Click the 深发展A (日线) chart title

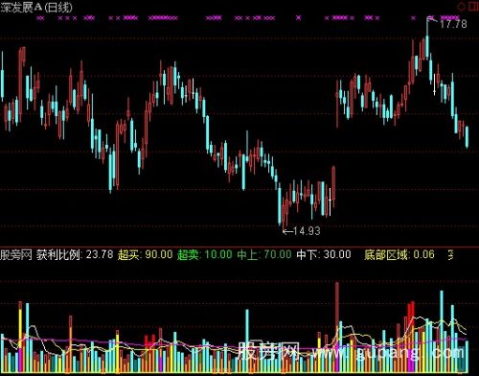tap(36, 8)
